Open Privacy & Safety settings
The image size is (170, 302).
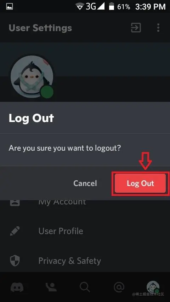coord(85,261)
